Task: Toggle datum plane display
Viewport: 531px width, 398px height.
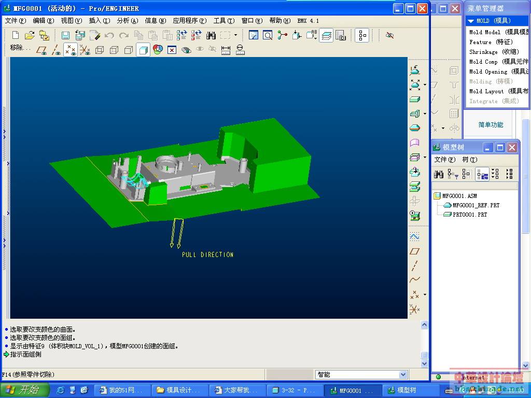Action: click(x=41, y=50)
